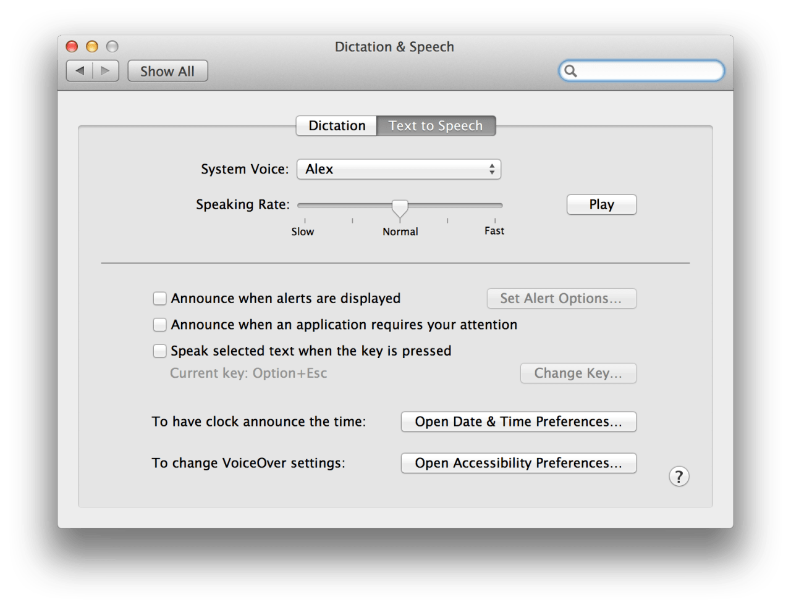Enable Announce when alerts are displayed
Image resolution: width=791 pixels, height=608 pixels.
(x=160, y=299)
